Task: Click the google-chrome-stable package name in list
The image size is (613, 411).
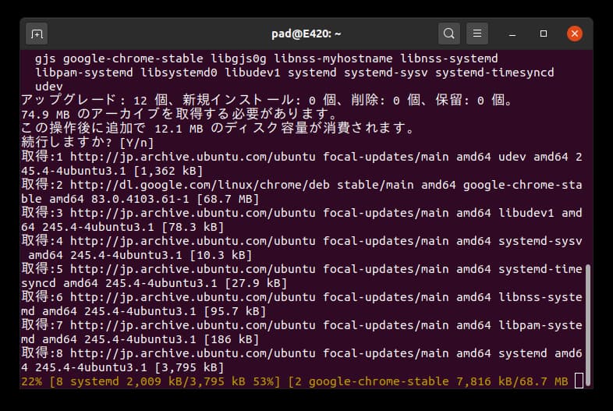Action: (x=133, y=58)
